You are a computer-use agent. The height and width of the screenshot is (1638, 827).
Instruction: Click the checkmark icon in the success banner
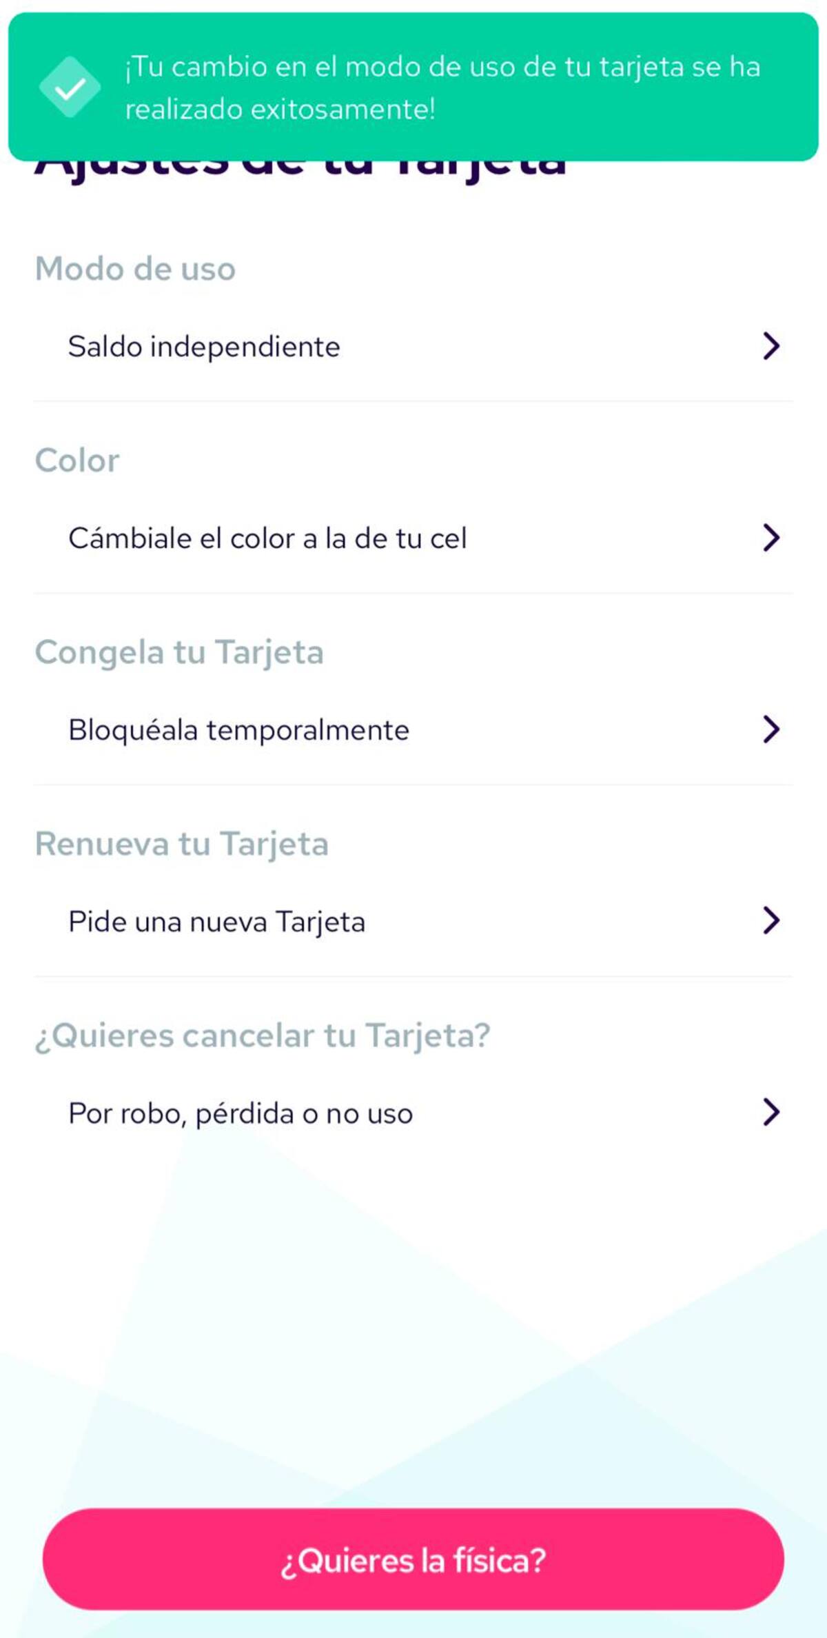tap(70, 88)
